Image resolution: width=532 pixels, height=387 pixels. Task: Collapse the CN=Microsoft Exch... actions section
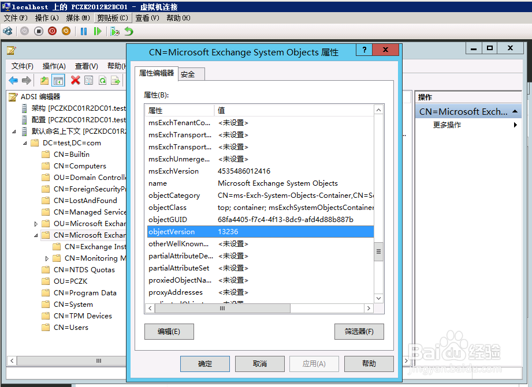click(x=515, y=111)
